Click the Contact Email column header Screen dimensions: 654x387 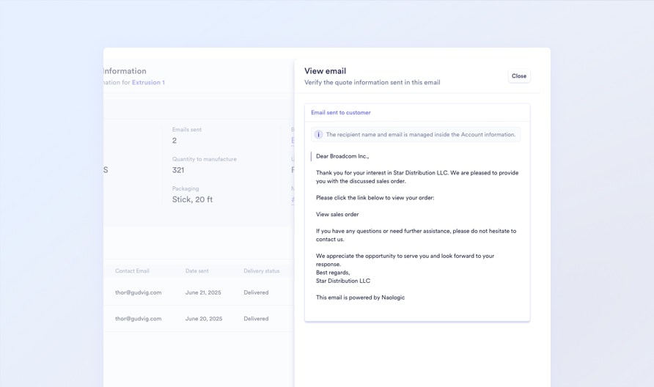pos(132,271)
